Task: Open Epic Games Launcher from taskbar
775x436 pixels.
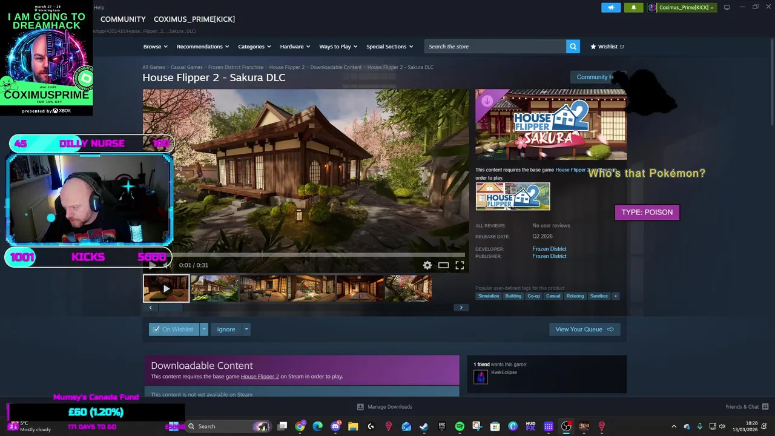Action: [x=442, y=426]
